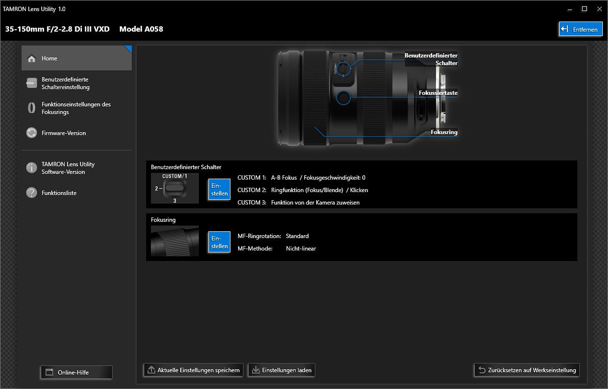608x389 pixels.
Task: Click the Online-Hilfe window icon
Action: click(x=49, y=372)
